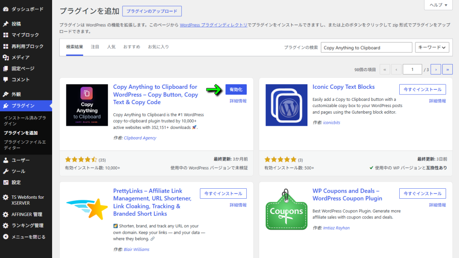Open Copy Anything to Clipboard title link
Screen dimensions: 459x258
pyautogui.click(x=155, y=95)
